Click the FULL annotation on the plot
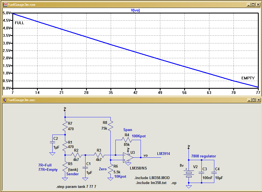Screen dimensions: 262x192 19,23
